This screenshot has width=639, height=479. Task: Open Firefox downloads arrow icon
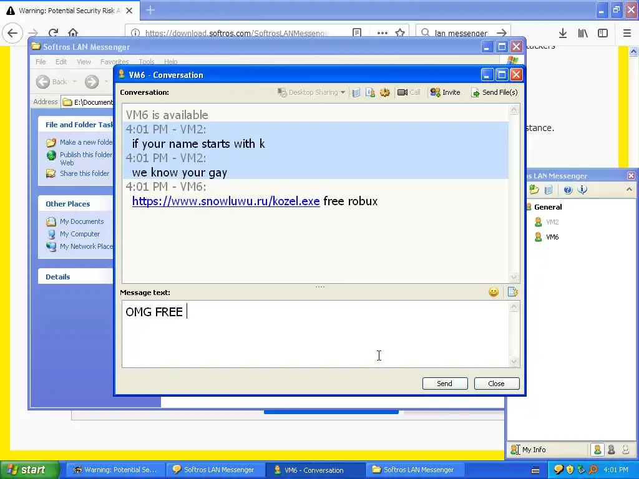pyautogui.click(x=562, y=33)
